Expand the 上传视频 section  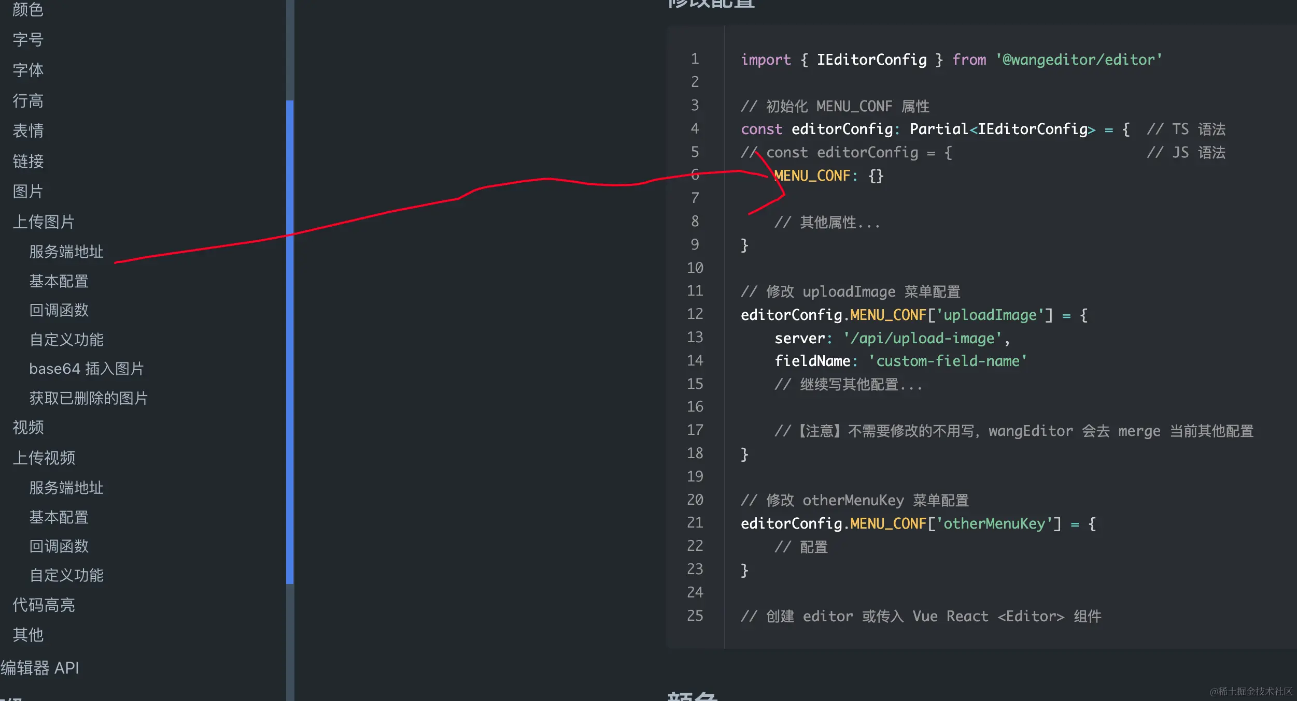44,458
